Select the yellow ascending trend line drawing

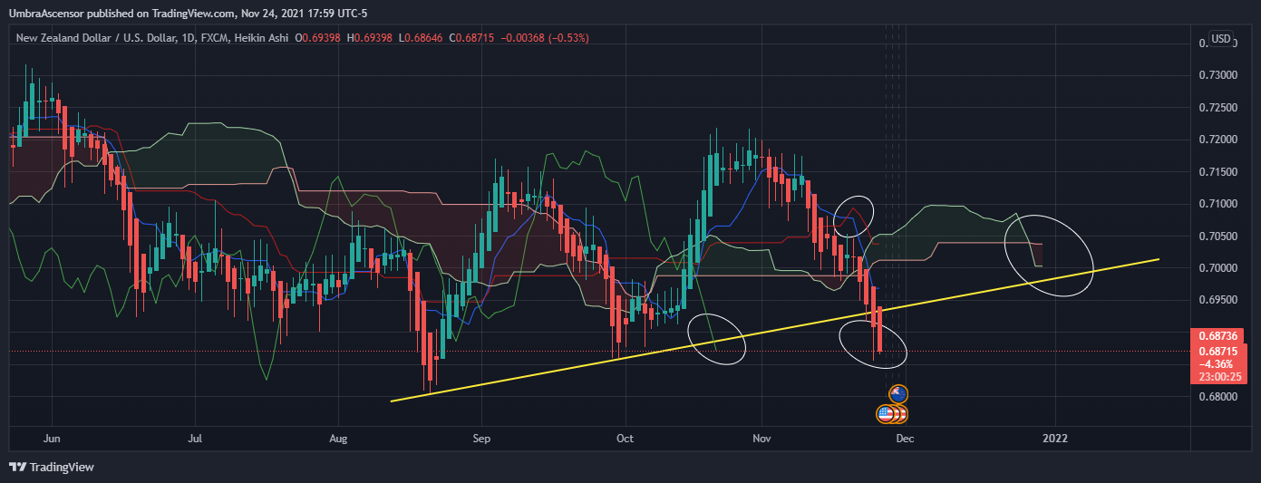[775, 330]
